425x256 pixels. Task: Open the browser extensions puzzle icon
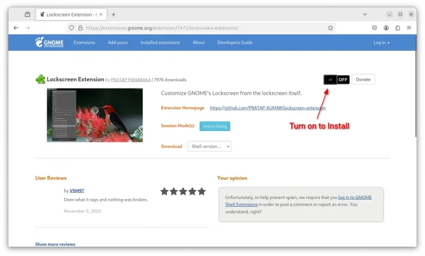coord(398,28)
